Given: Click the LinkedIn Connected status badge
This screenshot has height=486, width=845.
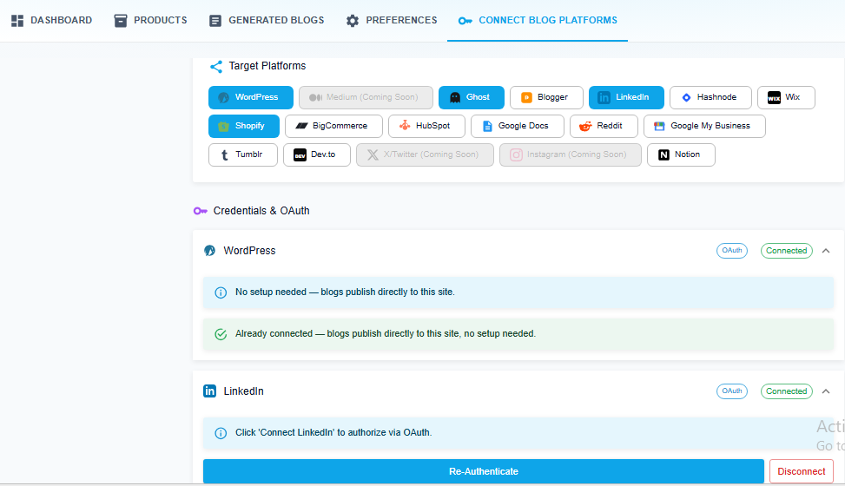Looking at the screenshot, I should 786,391.
